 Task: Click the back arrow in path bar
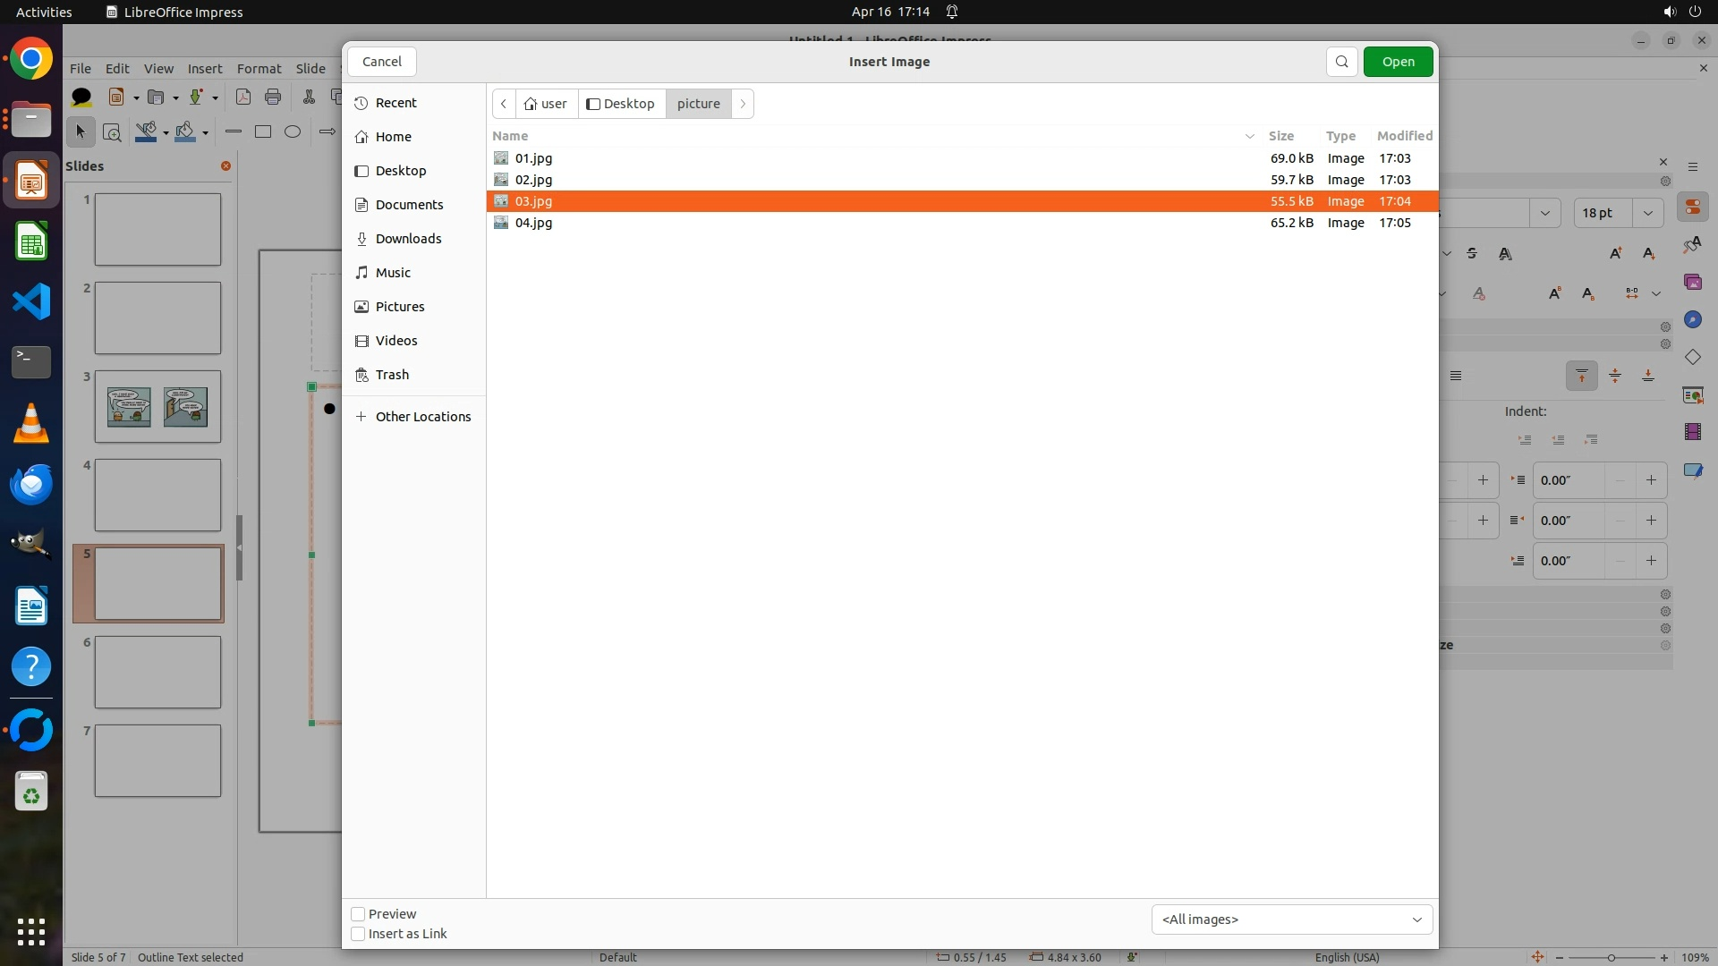[x=504, y=104]
